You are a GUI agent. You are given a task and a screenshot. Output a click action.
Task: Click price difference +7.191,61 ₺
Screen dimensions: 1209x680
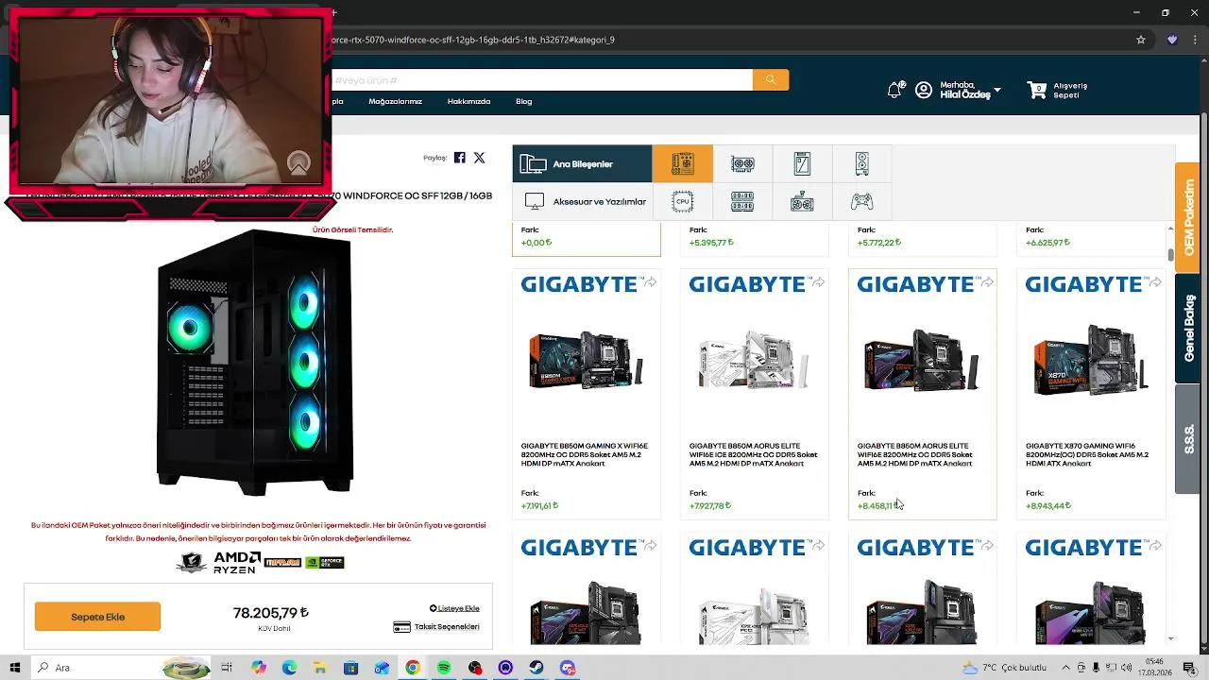pyautogui.click(x=539, y=506)
